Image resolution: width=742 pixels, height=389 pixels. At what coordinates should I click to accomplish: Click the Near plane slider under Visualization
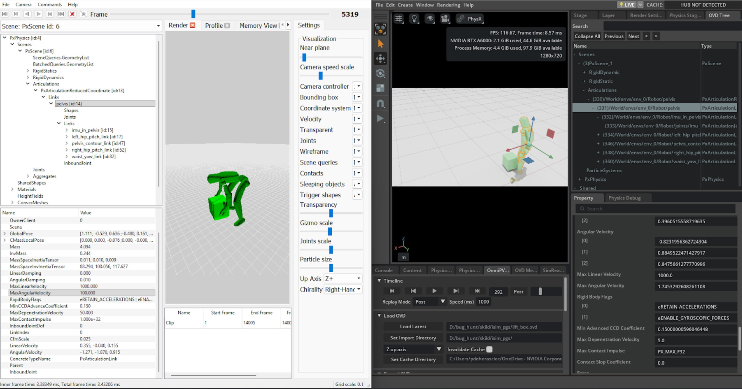(x=304, y=57)
